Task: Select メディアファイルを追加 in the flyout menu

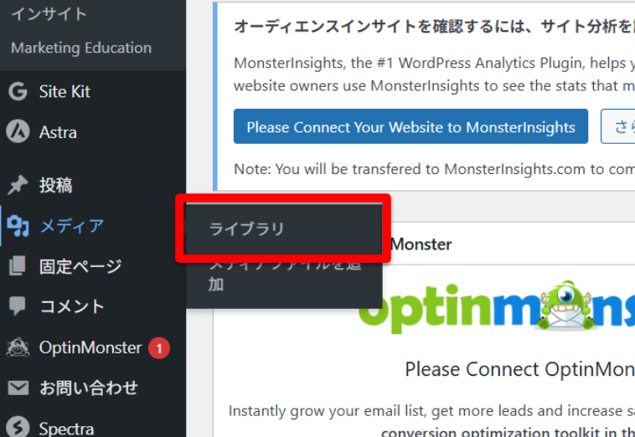Action: pyautogui.click(x=283, y=277)
